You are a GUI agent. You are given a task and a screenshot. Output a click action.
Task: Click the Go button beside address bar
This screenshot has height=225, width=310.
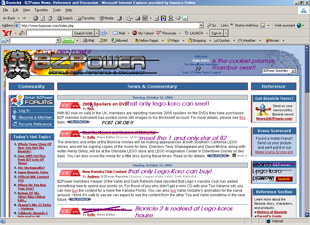pyautogui.click(x=212, y=25)
